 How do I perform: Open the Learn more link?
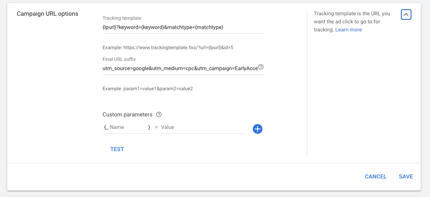[348, 30]
